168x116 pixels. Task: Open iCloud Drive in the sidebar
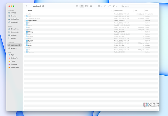[x=15, y=29]
